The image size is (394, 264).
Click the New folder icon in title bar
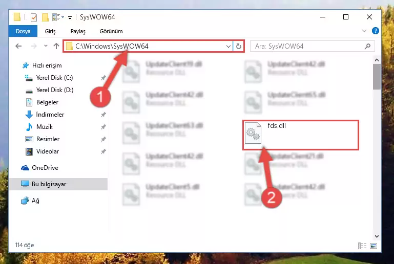tap(45, 17)
